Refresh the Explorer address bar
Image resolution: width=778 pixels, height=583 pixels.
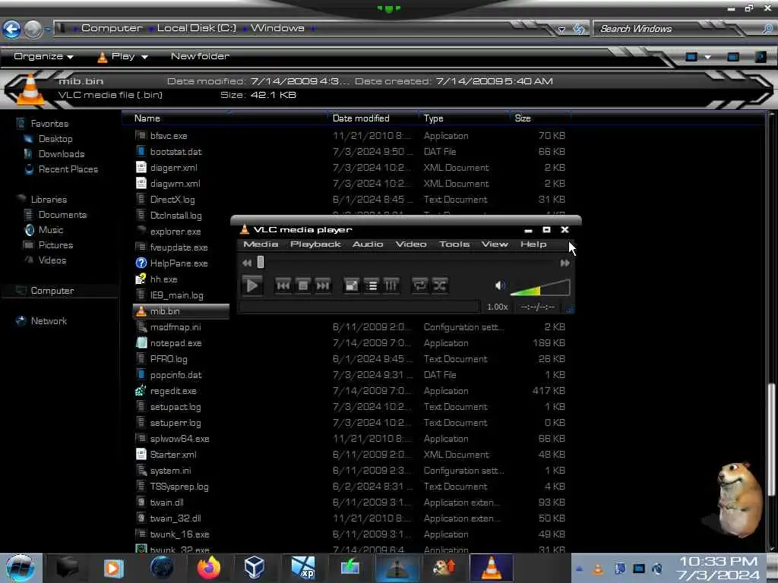pos(579,29)
